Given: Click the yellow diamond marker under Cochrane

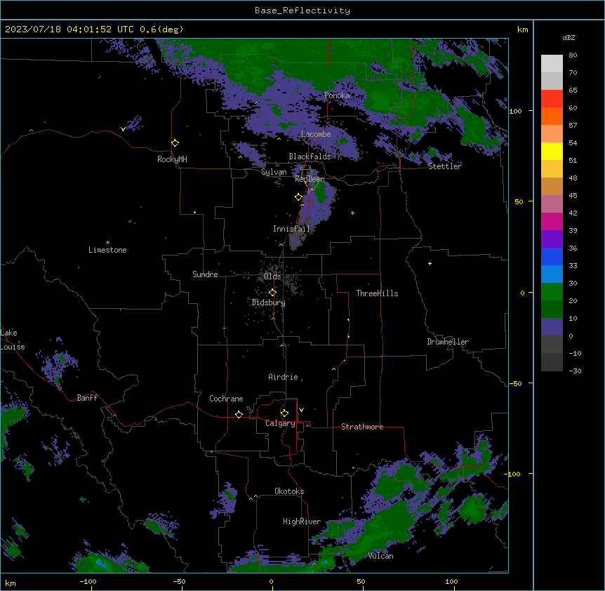Looking at the screenshot, I should (x=239, y=414).
